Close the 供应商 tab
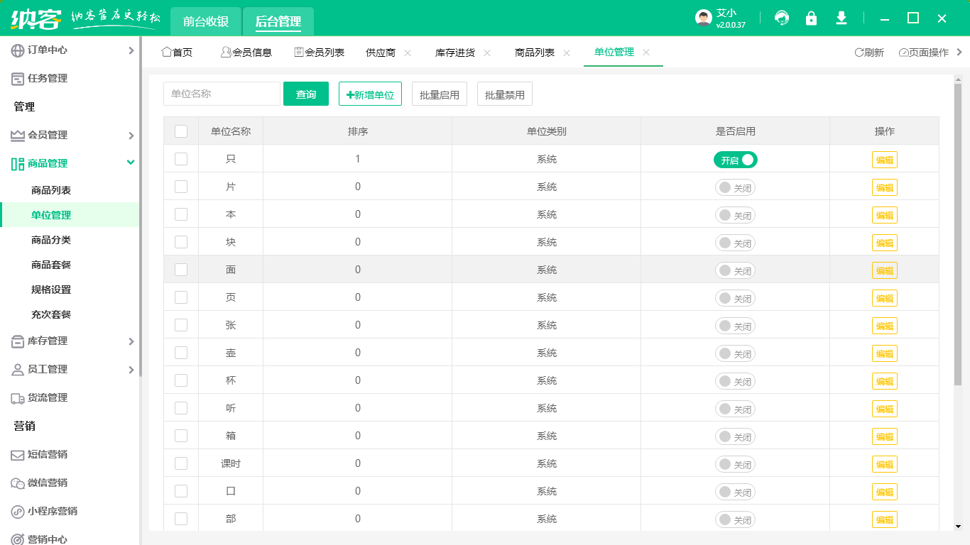The image size is (970, 545). (408, 53)
